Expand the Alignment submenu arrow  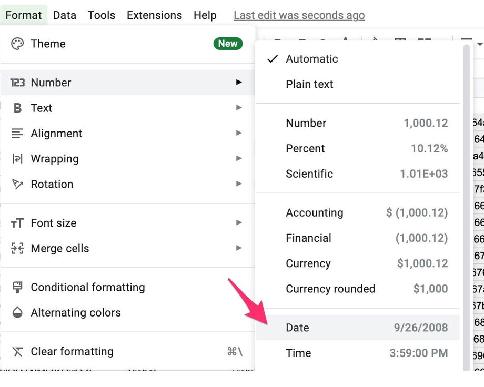tap(239, 134)
